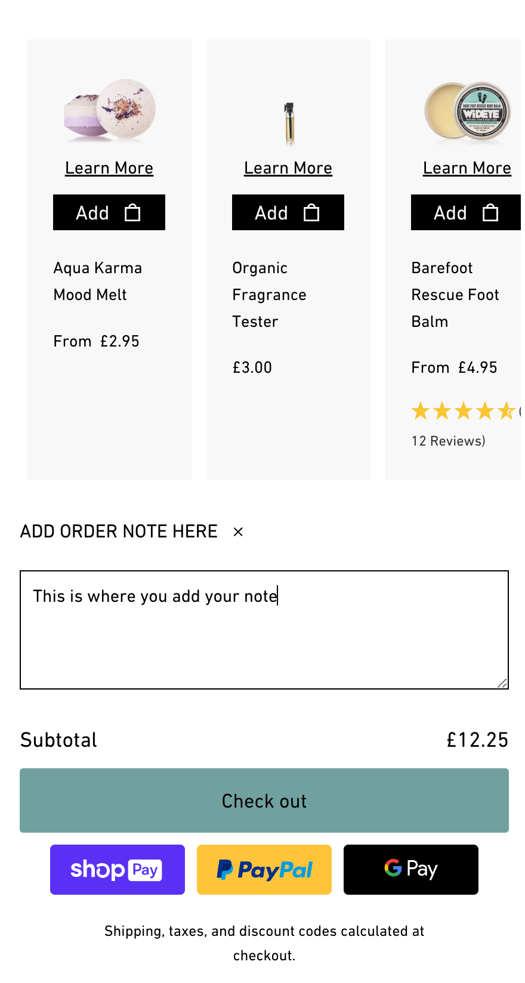This screenshot has height=983, width=525.
Task: Add Barefoot Rescue Foot Balm to cart
Action: coord(466,212)
